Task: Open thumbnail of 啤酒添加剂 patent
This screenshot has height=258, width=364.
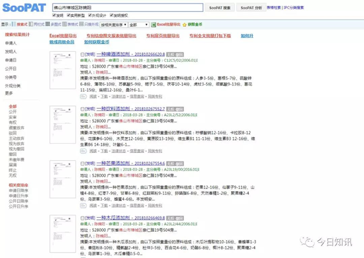Action: [x=63, y=70]
